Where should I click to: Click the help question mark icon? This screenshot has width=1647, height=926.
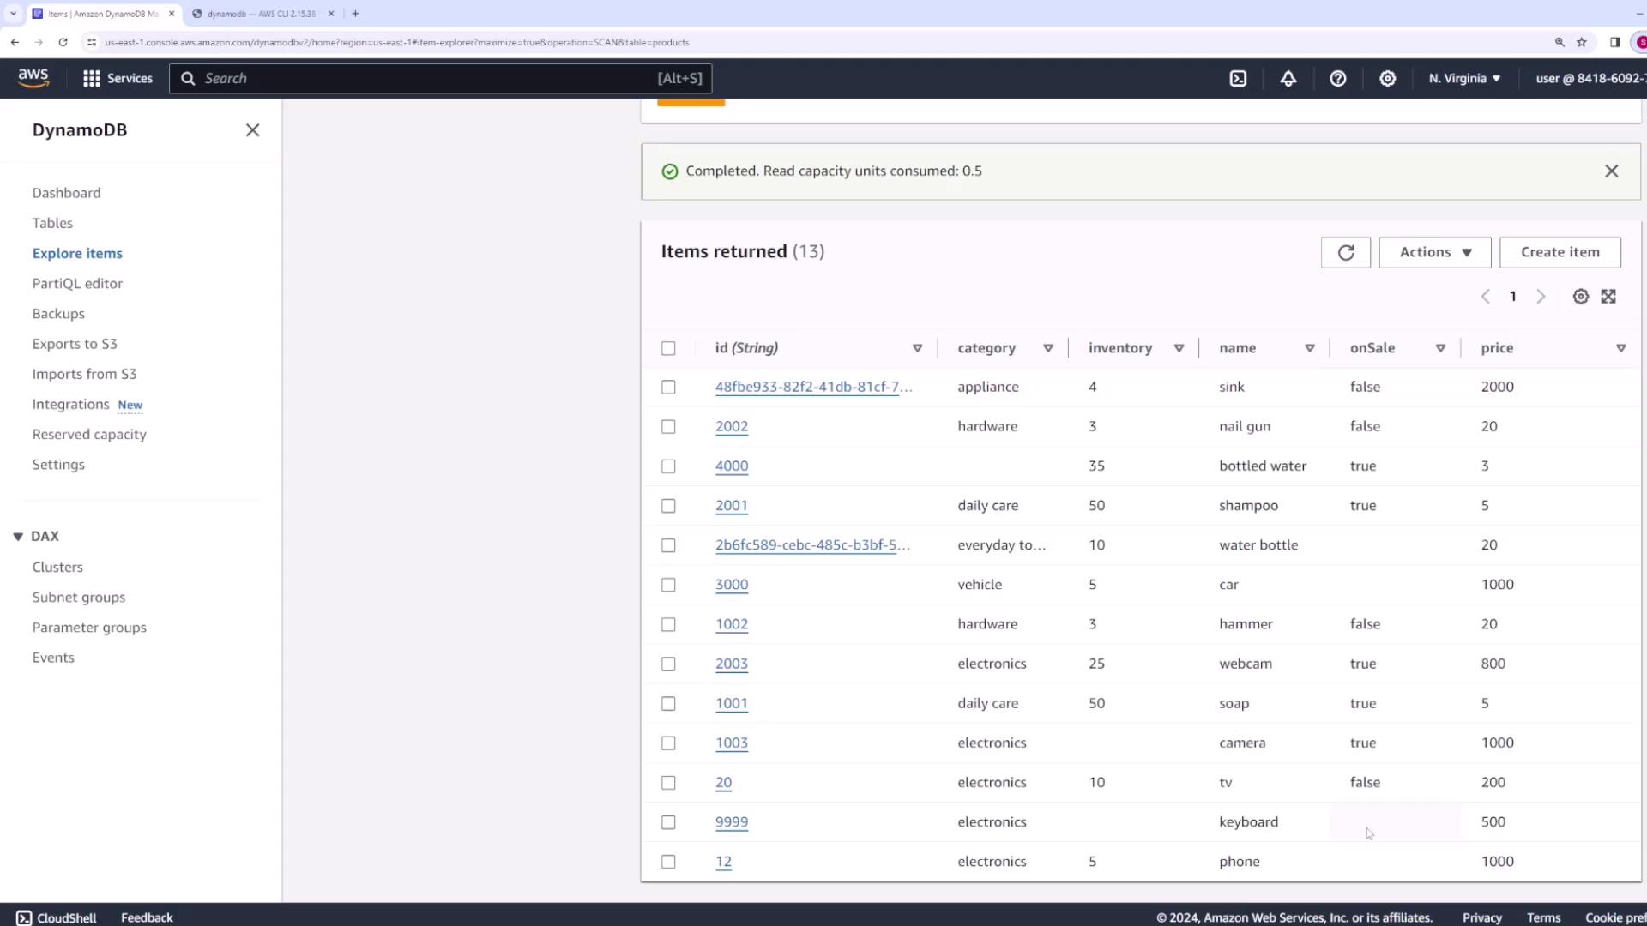[1337, 78]
